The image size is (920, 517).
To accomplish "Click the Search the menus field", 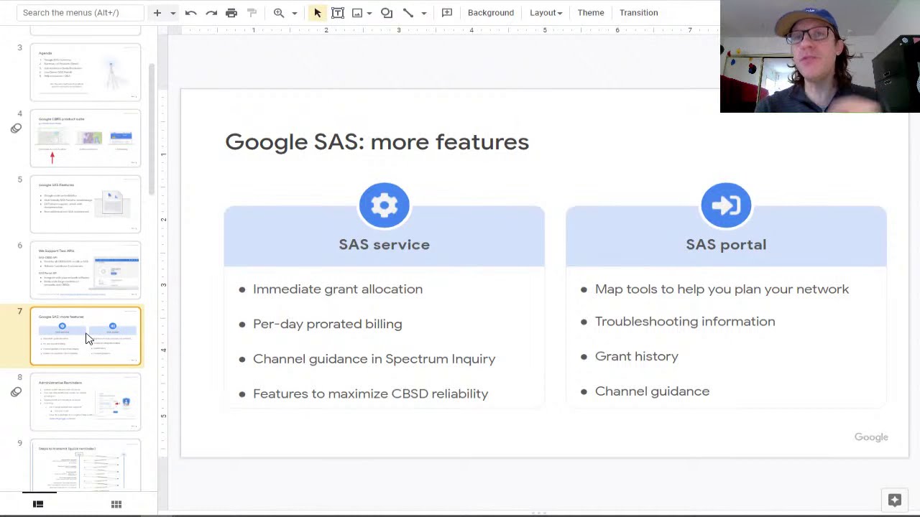I will coord(80,13).
